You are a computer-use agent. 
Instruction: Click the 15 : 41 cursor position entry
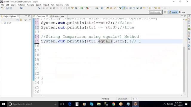coord(135,99)
